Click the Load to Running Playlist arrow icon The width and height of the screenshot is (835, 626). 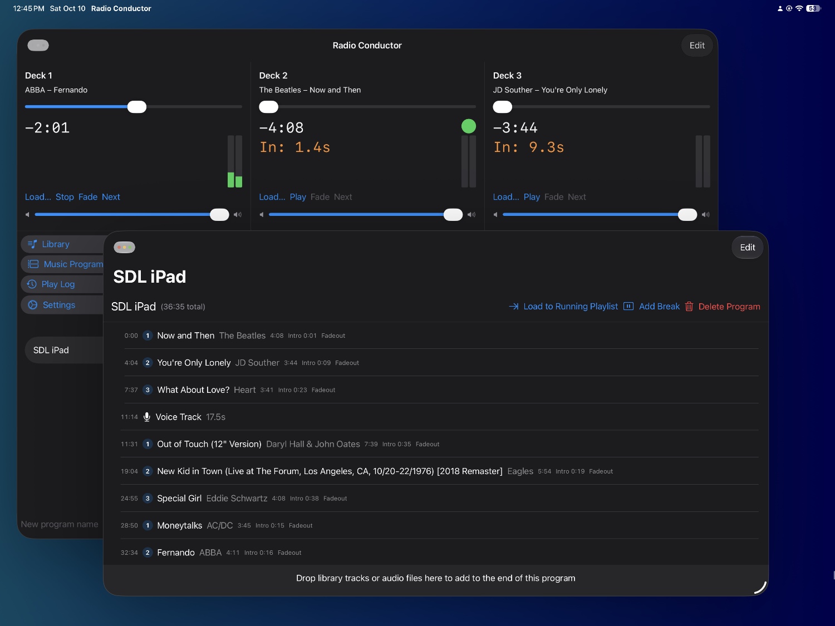(x=513, y=307)
